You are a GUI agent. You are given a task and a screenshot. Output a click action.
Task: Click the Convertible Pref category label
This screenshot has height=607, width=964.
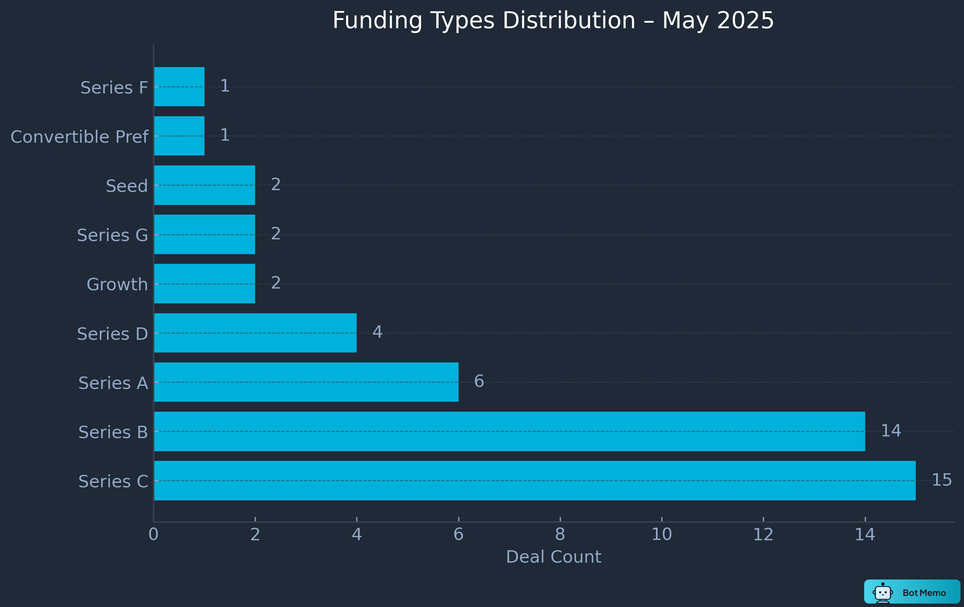[x=79, y=137]
